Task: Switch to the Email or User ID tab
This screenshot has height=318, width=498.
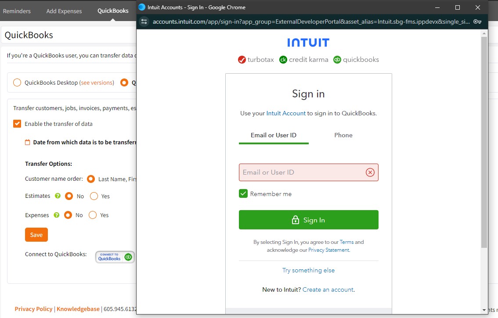Action: [274, 135]
